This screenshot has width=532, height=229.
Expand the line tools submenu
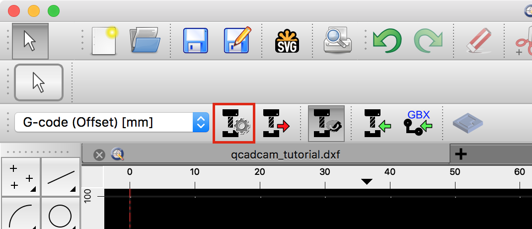click(x=61, y=177)
